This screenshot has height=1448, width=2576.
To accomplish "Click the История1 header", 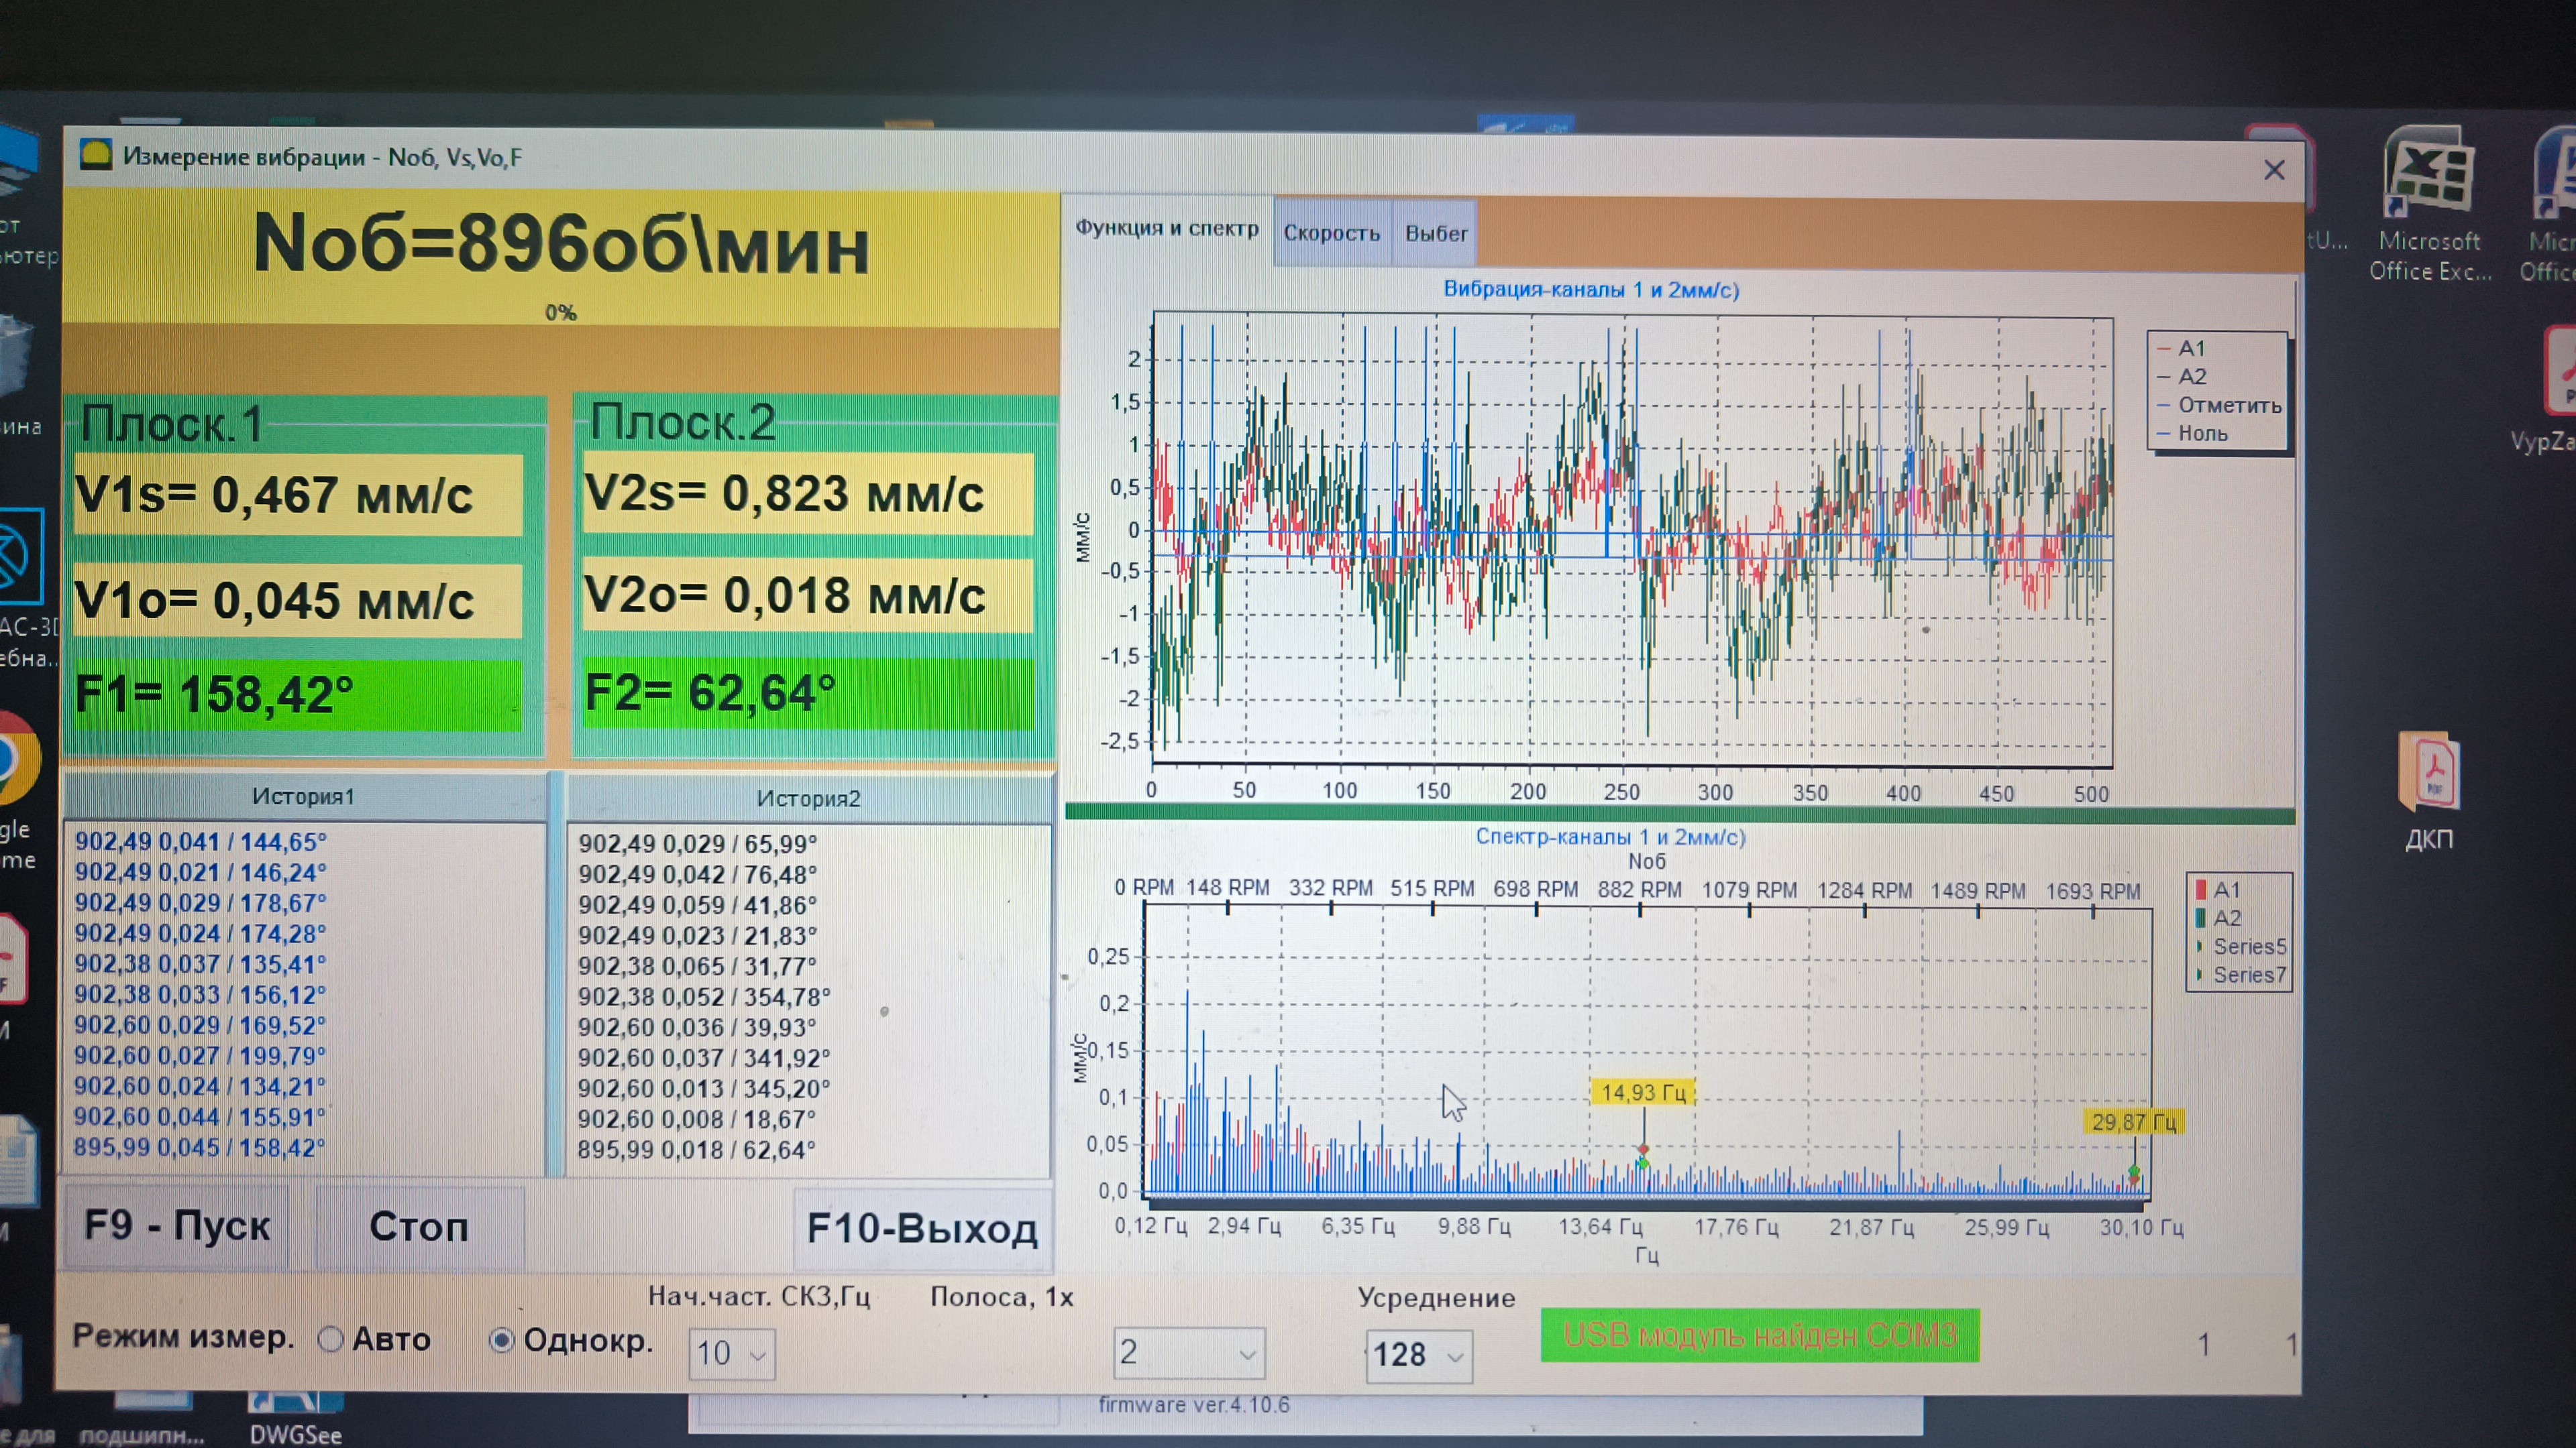I will (x=303, y=796).
